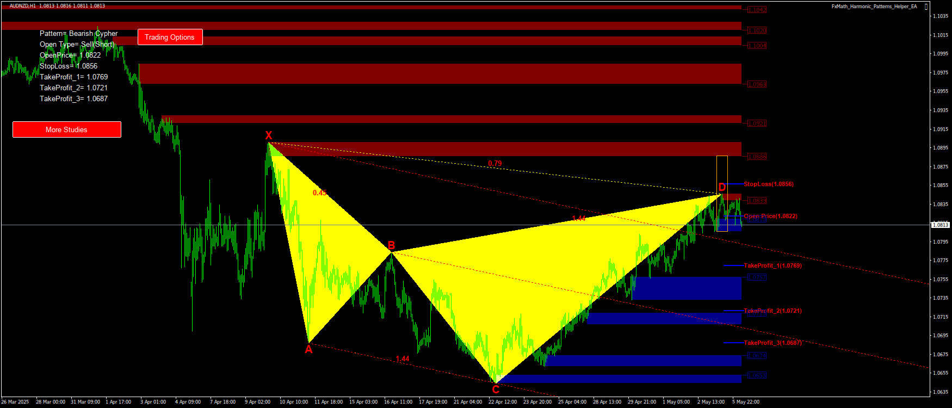Click the 1.1042 resistance zone price tag
This screenshot has width=952, height=408.
pos(757,10)
